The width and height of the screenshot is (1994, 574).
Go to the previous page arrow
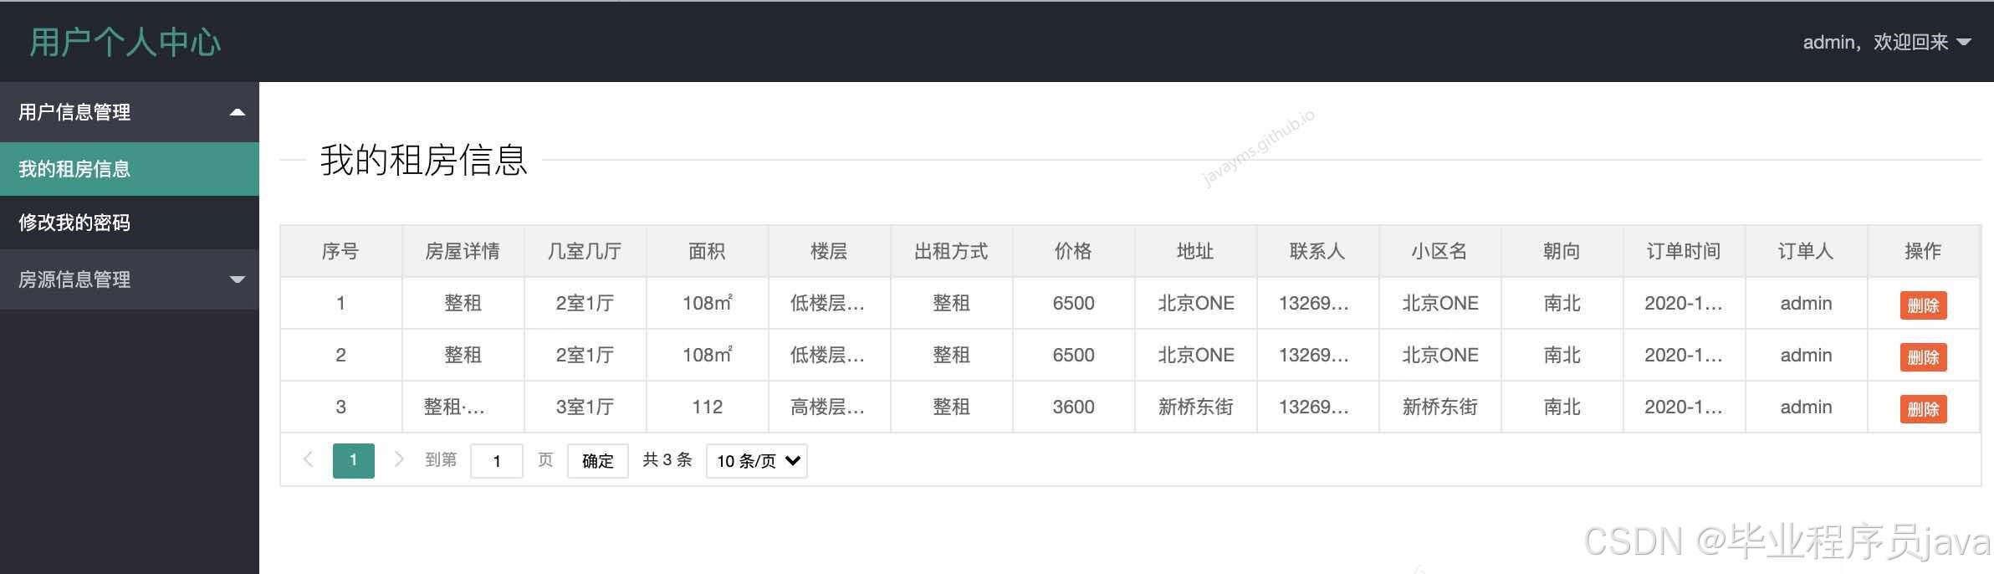309,459
